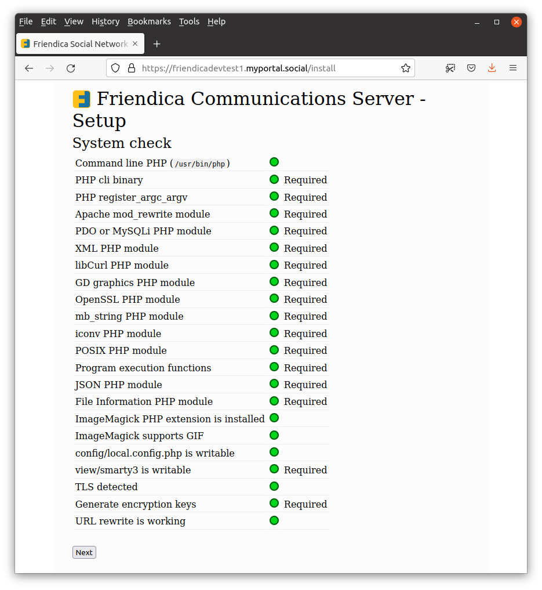
Task: Click the Friendica logo in heading
Action: 82,99
